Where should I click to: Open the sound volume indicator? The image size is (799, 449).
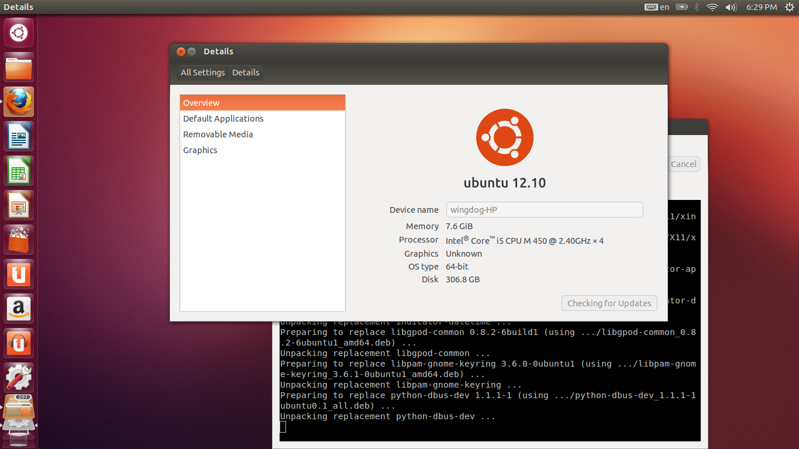point(731,7)
